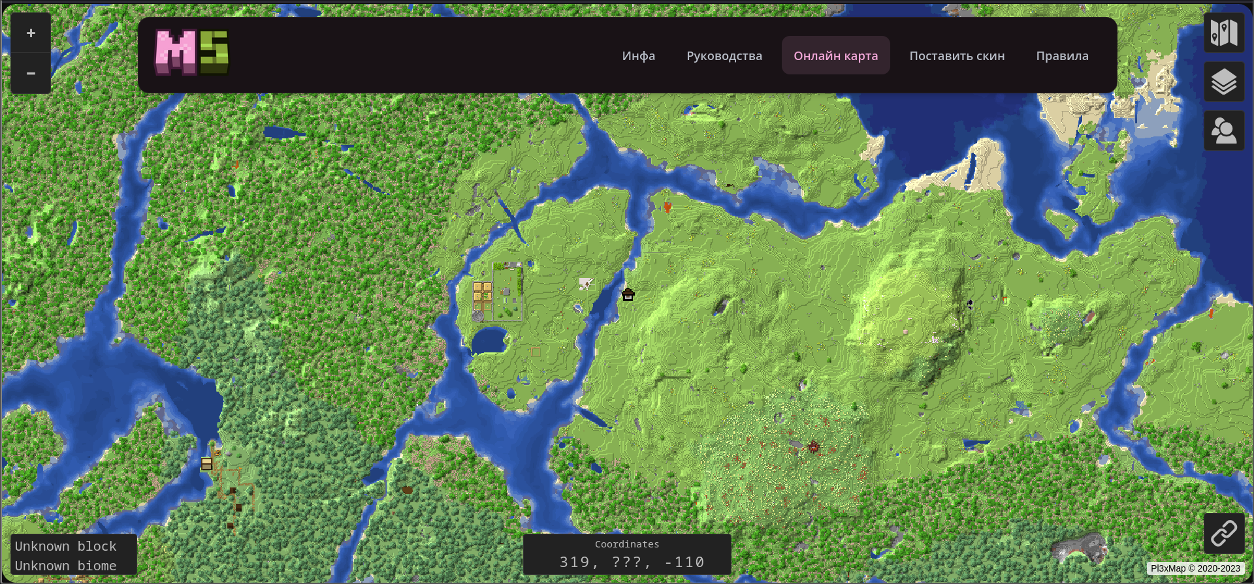1254x584 pixels.
Task: Zoom out with the minus button
Action: (x=31, y=73)
